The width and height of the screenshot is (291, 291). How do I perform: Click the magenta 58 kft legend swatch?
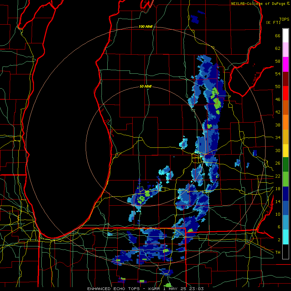(286, 64)
